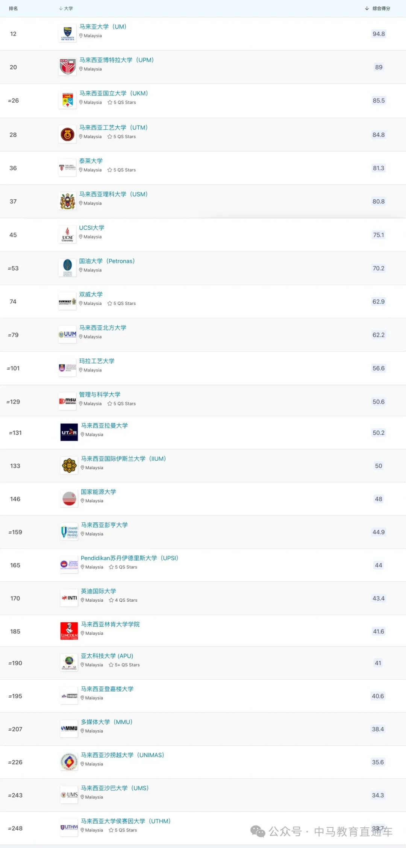Sort by 综合得分 column arrow

[367, 8]
